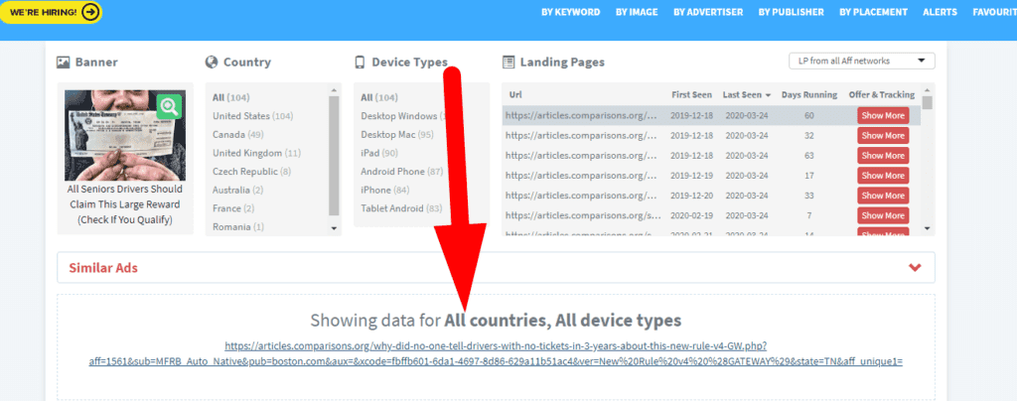The height and width of the screenshot is (401, 1017).
Task: Filter by United Kingdom country
Action: point(257,153)
